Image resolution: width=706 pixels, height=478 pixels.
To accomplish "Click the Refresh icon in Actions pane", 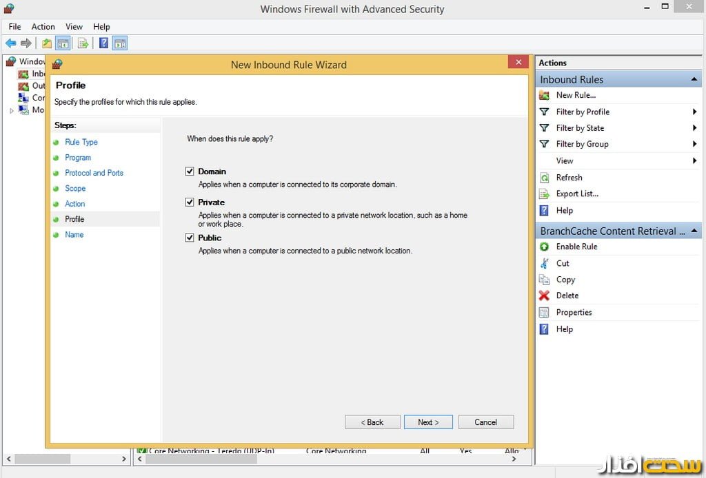I will (x=544, y=178).
